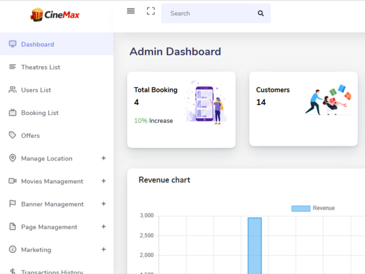Click the Booking List TV icon
Screen dimensions: 365x274
point(12,112)
